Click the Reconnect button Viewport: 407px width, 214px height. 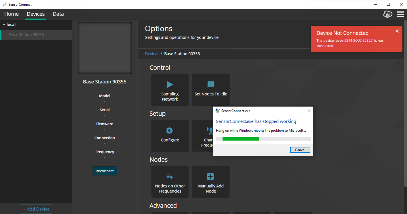(105, 171)
